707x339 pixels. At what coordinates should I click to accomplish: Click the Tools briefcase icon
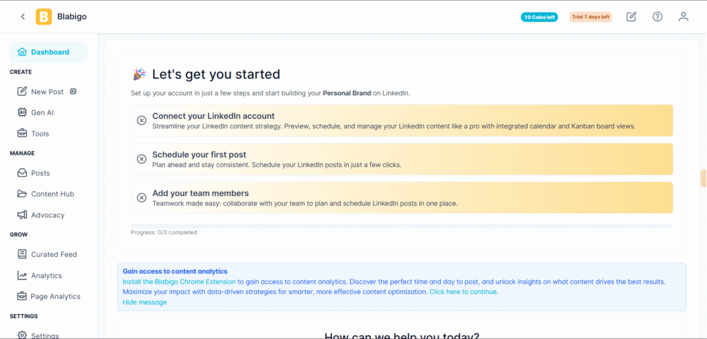click(22, 133)
